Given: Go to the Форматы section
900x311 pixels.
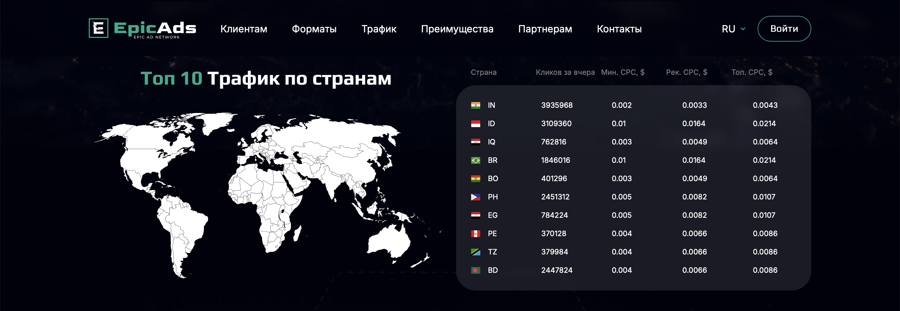Looking at the screenshot, I should [x=314, y=29].
